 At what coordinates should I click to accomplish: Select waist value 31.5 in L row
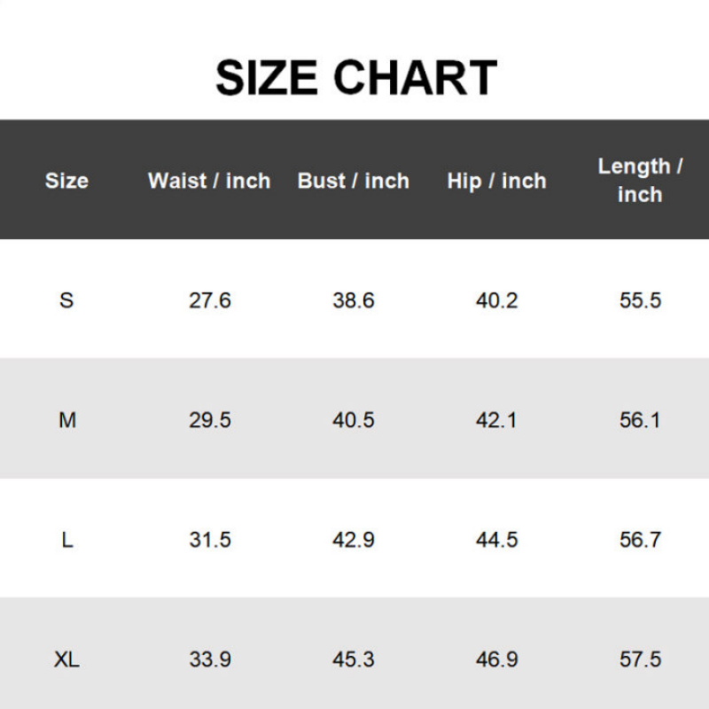point(210,540)
